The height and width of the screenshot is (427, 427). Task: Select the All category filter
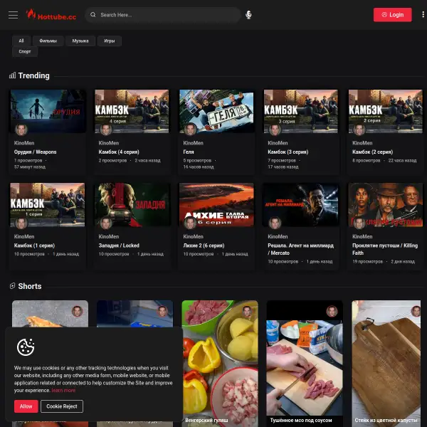(x=21, y=41)
